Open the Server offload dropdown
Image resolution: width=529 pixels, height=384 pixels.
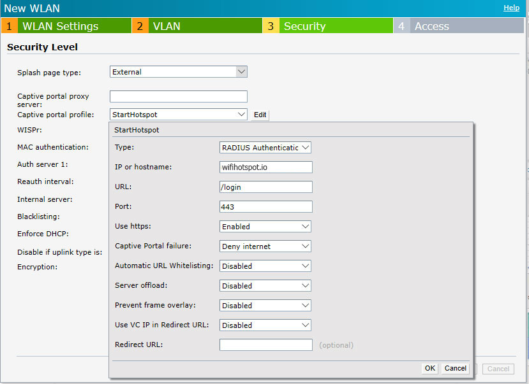pos(265,286)
